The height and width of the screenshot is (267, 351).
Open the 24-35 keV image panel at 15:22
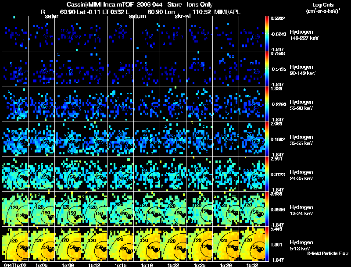(x=173, y=174)
